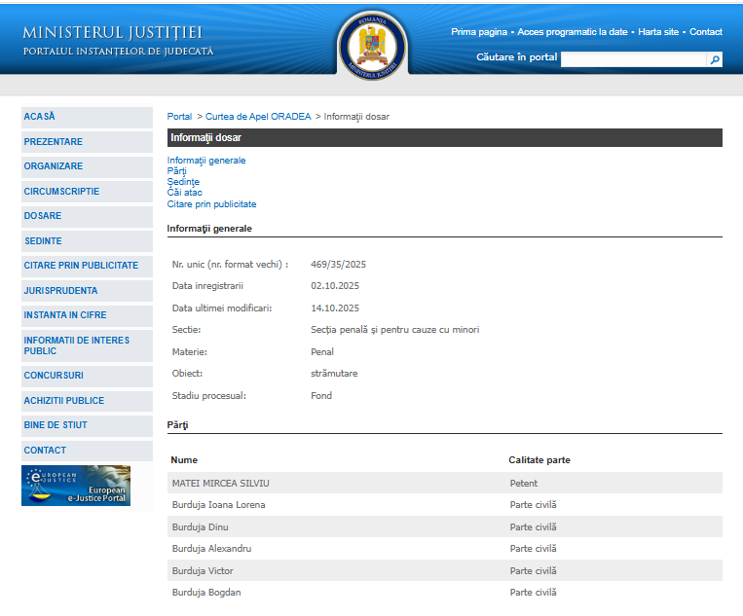Click the Prima pagina header link

point(479,32)
